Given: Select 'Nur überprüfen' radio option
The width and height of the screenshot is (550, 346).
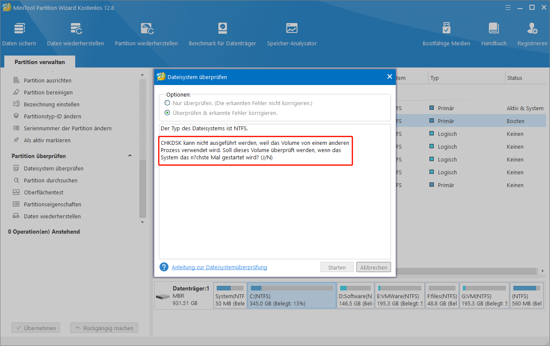Looking at the screenshot, I should tap(168, 103).
